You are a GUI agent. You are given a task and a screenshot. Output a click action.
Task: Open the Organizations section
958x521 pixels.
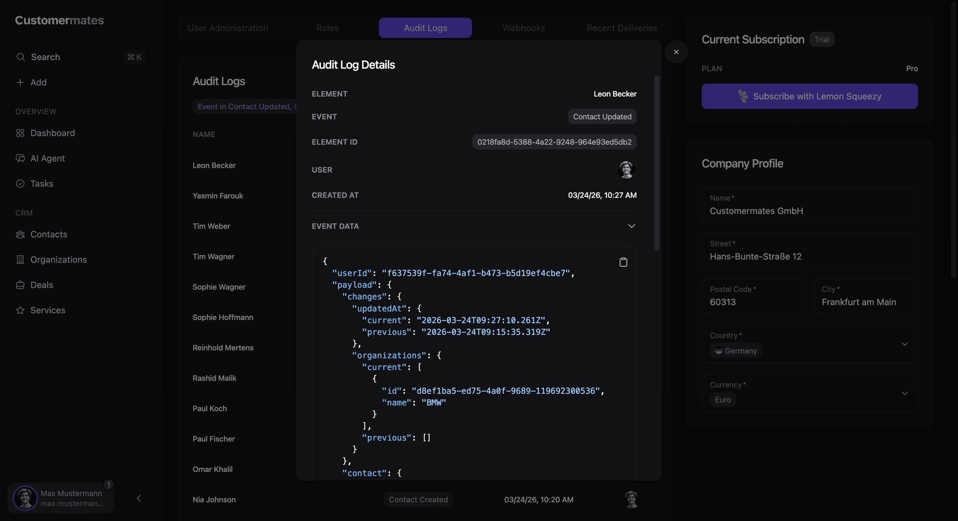(x=59, y=259)
